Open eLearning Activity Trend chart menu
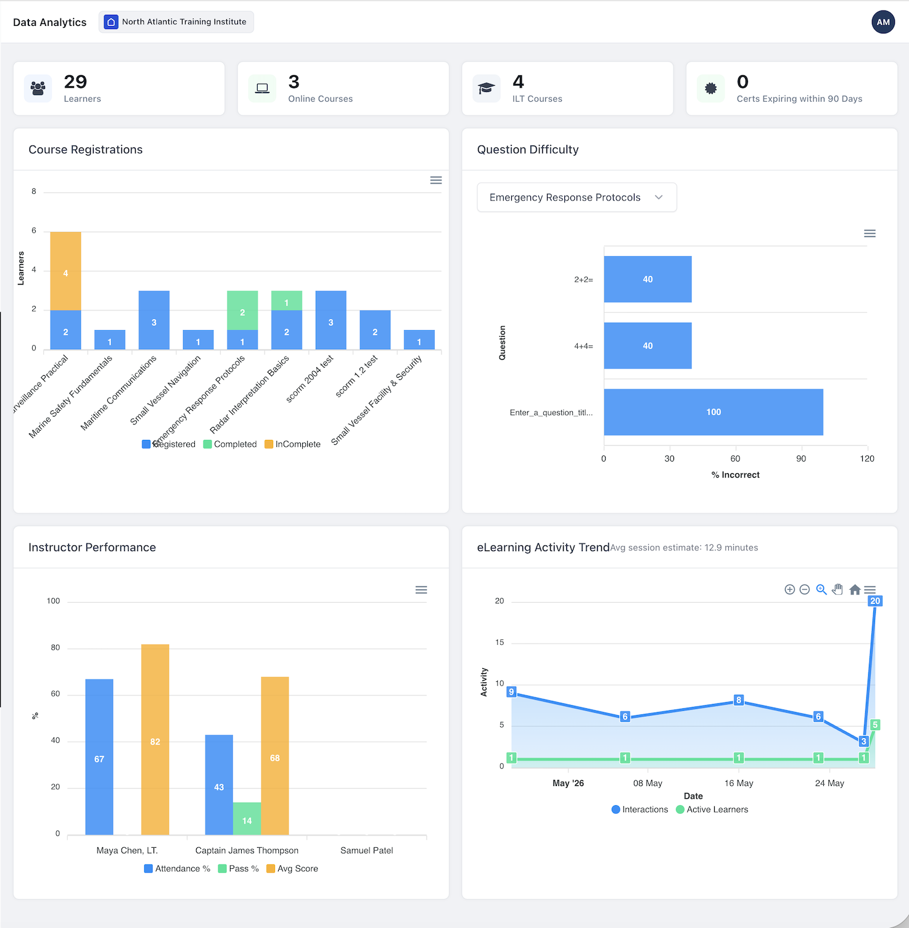The width and height of the screenshot is (909, 928). (870, 590)
